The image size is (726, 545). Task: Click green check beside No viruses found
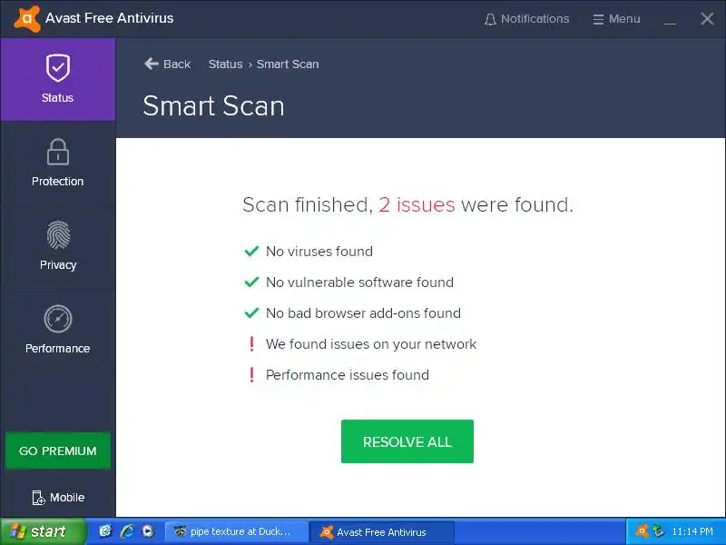pos(251,252)
